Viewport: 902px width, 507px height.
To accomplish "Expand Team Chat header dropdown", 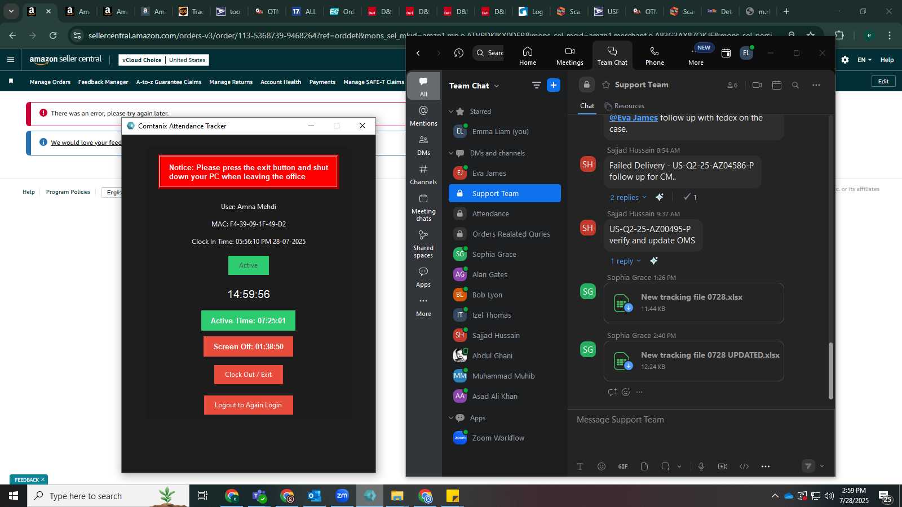I will [497, 86].
